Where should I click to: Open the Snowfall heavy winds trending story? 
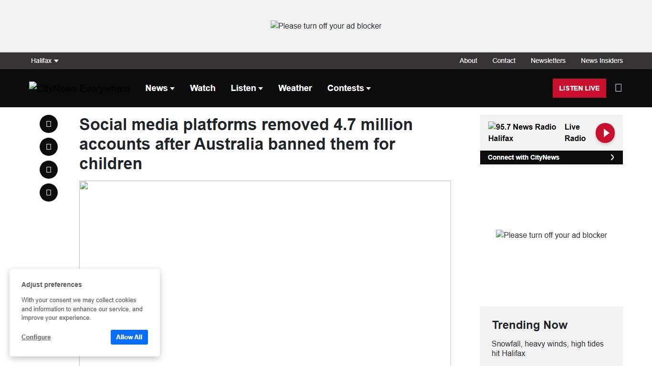[x=547, y=348]
